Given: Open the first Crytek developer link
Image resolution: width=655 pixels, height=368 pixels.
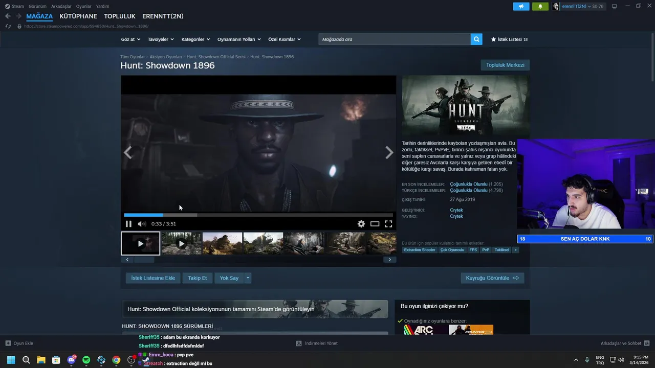Looking at the screenshot, I should (456, 210).
